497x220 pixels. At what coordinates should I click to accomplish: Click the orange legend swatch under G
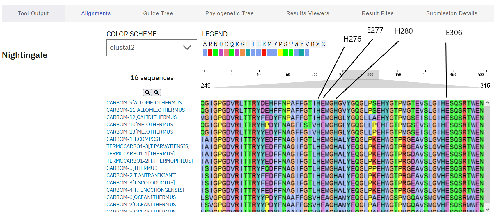[242, 52]
